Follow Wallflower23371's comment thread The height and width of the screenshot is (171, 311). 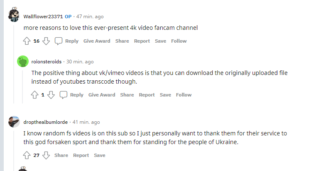(x=179, y=41)
